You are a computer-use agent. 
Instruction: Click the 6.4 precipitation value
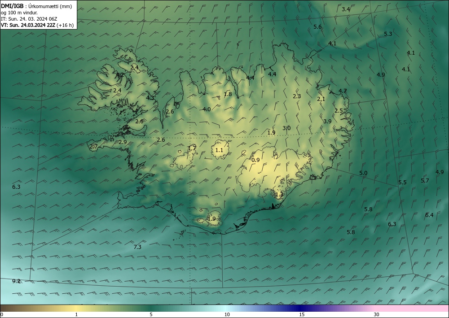tap(429, 215)
